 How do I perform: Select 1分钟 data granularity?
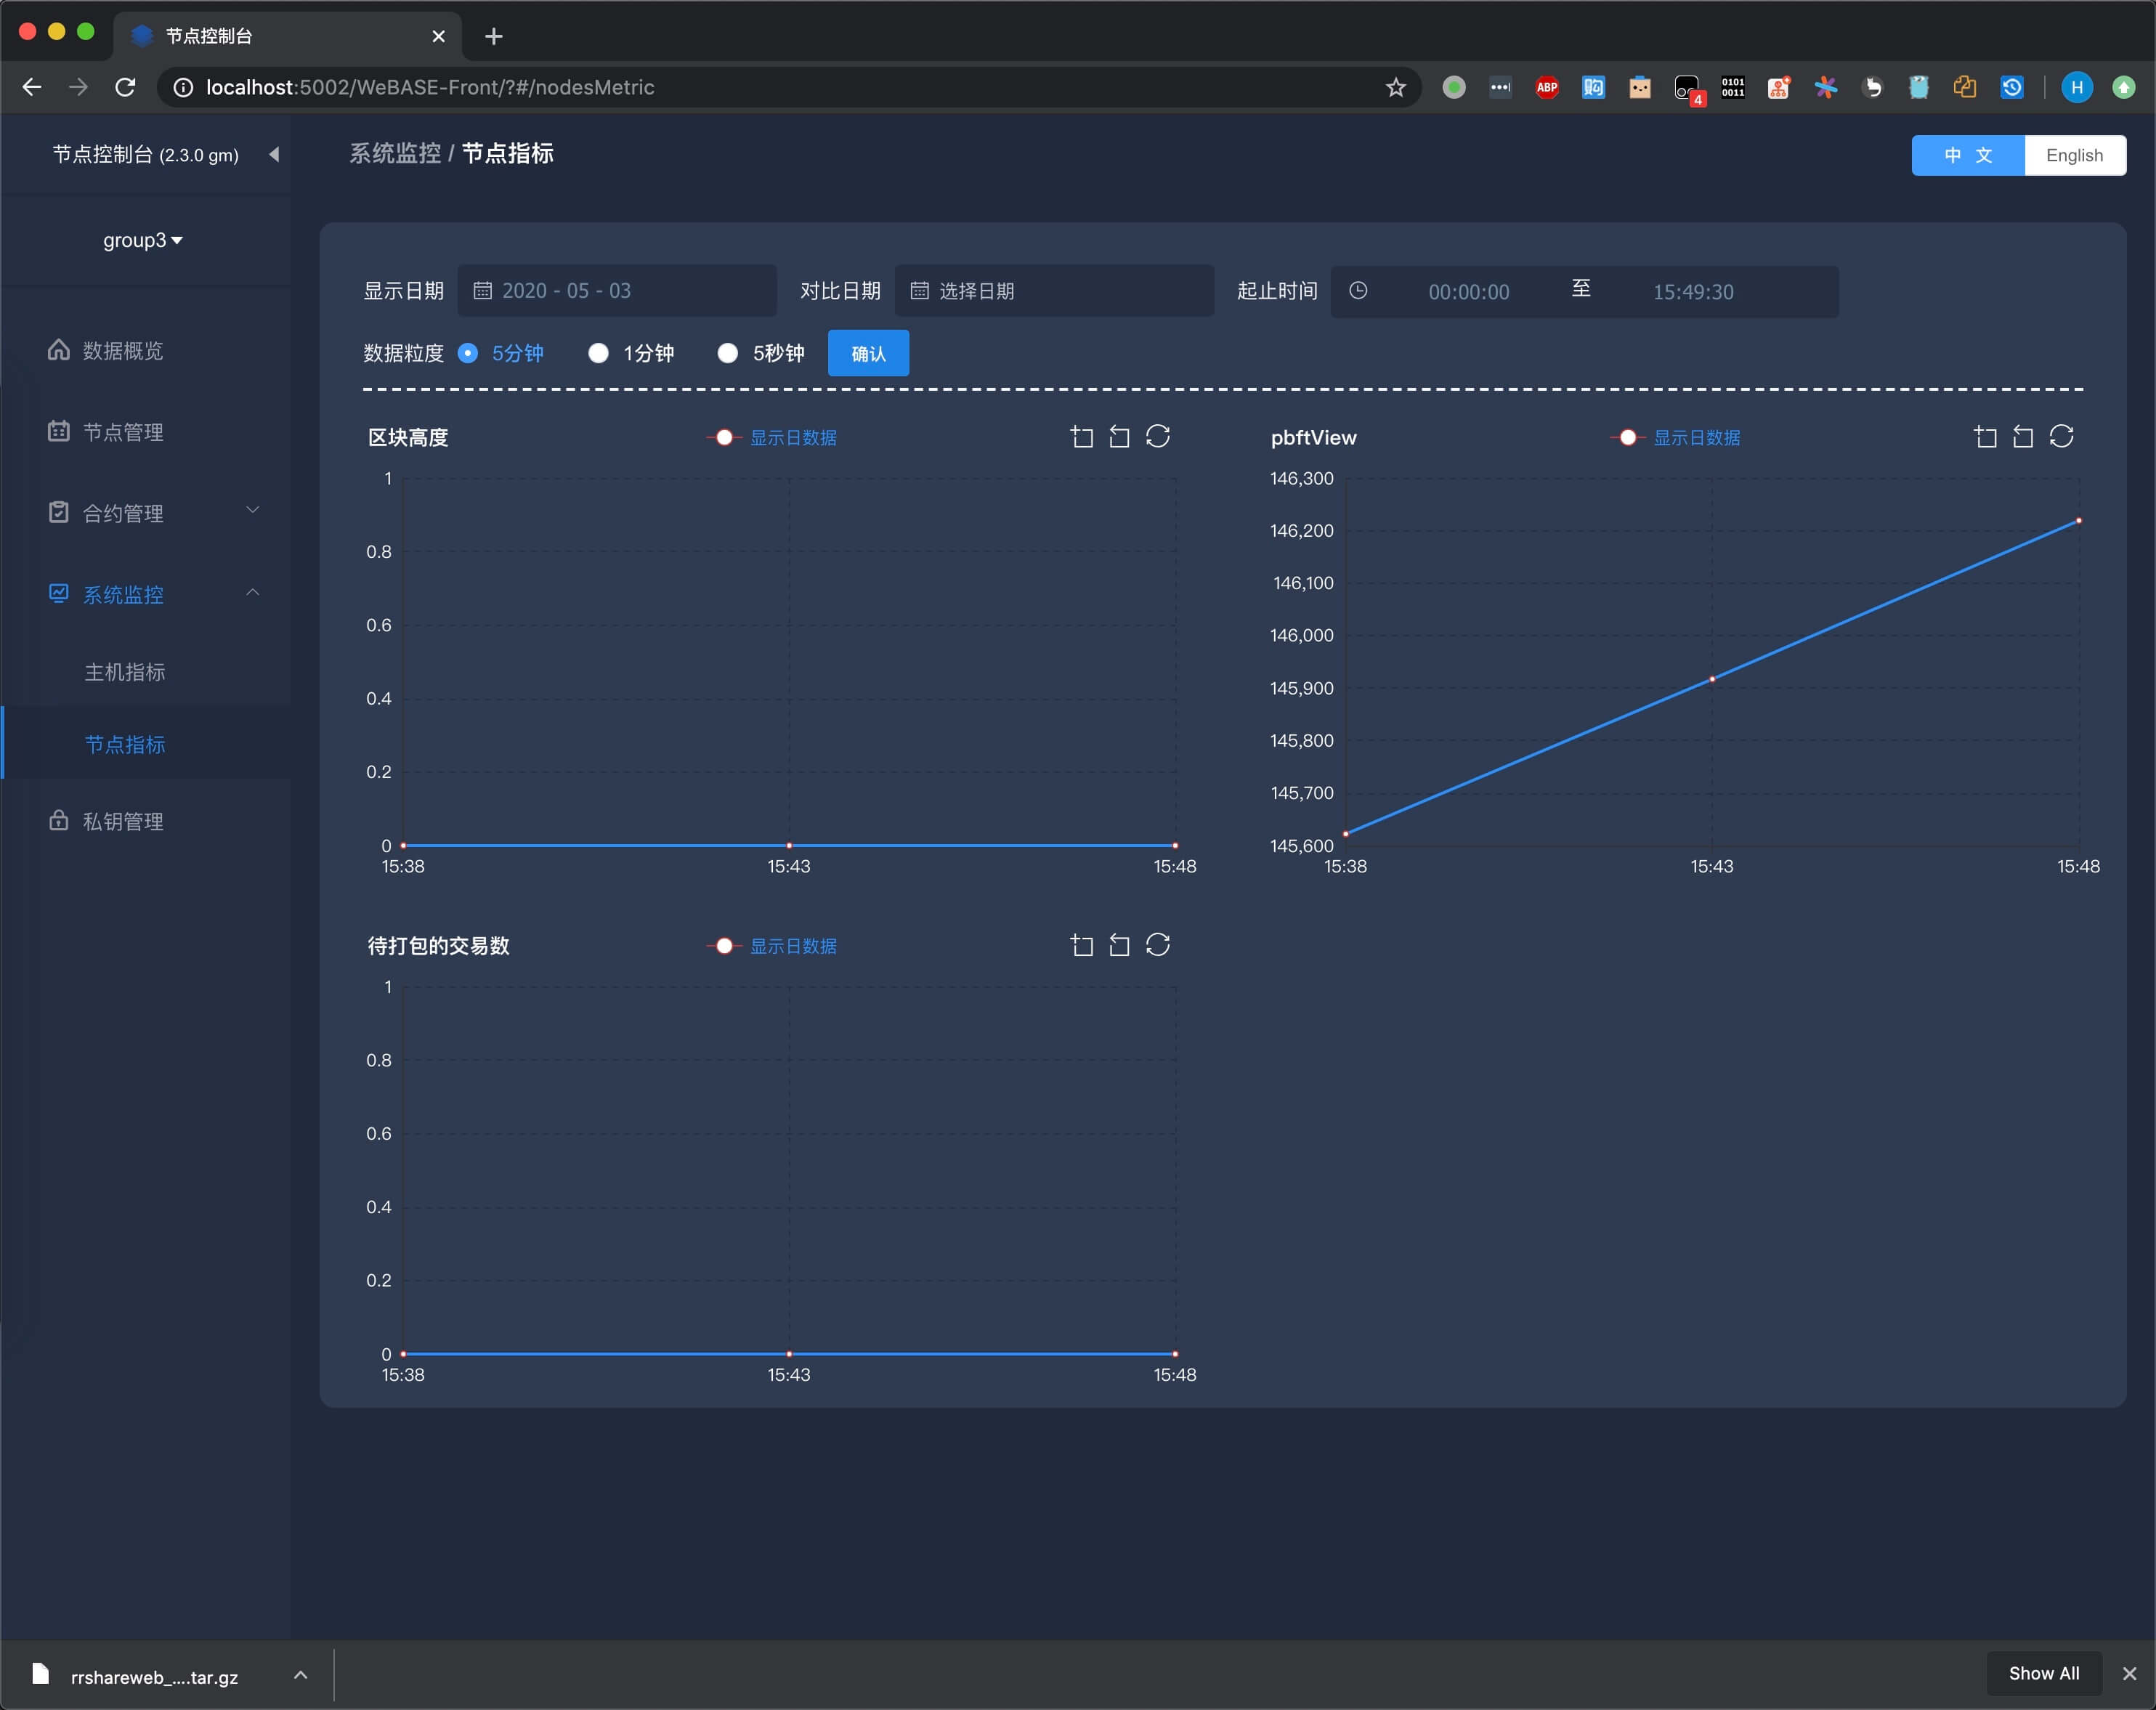[631, 353]
